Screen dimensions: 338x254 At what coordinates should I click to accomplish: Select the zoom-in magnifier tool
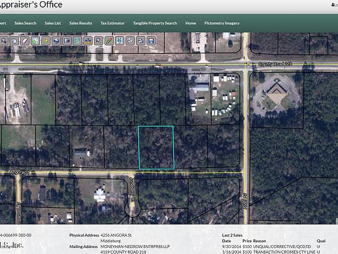(4, 41)
